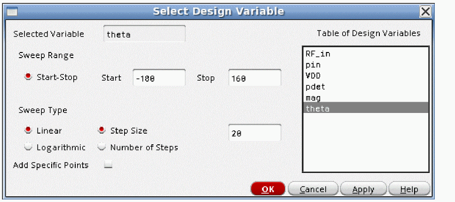Click the Start value input field
Screen dimensions: 455x202
tap(159, 78)
